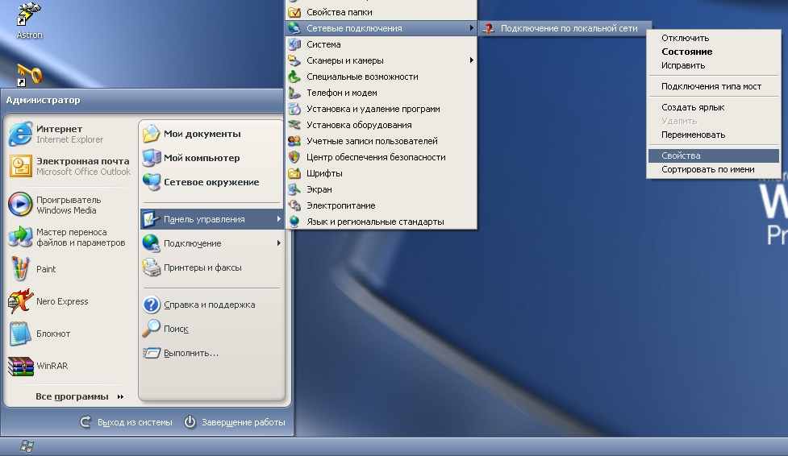Open Телефон и модем entry

pyautogui.click(x=381, y=93)
